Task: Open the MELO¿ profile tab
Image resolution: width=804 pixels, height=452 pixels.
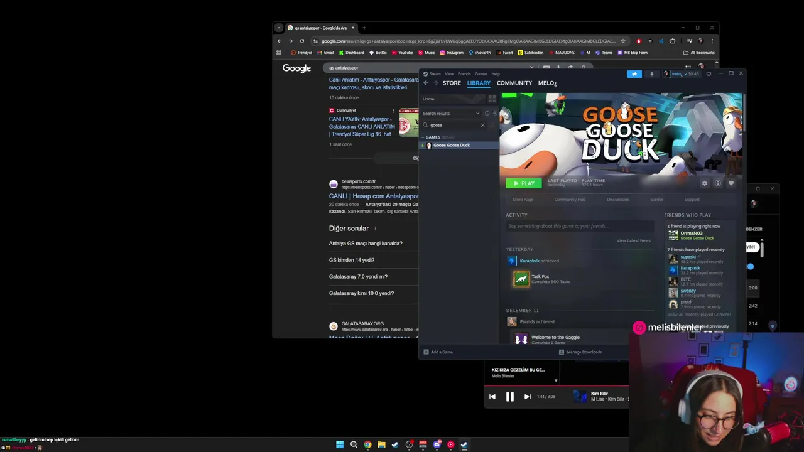Action: (547, 83)
